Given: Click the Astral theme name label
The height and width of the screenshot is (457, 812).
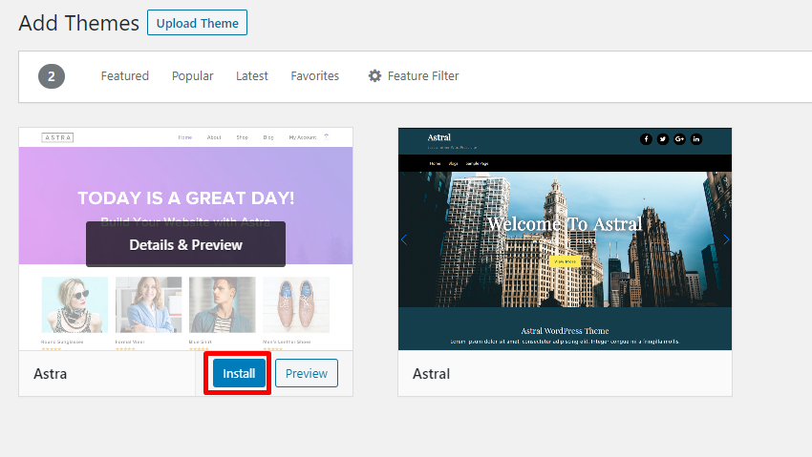Looking at the screenshot, I should (432, 374).
